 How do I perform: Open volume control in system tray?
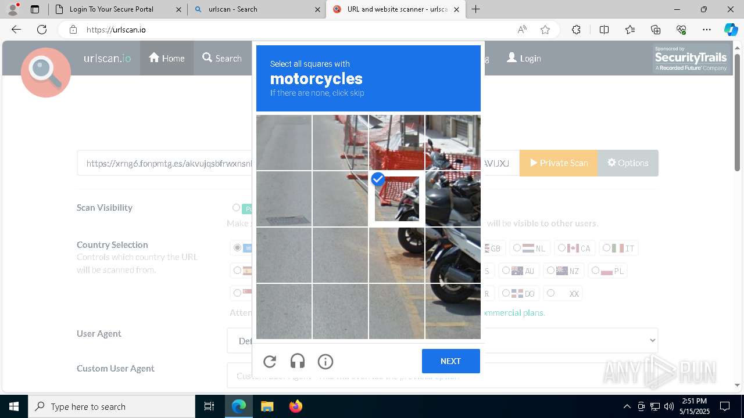point(669,406)
